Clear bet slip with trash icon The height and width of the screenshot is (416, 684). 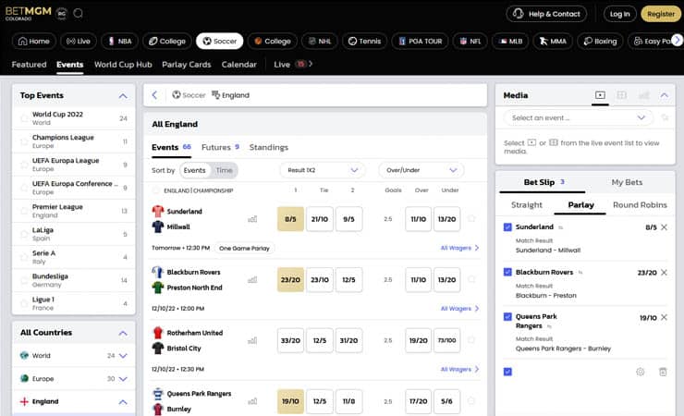663,372
